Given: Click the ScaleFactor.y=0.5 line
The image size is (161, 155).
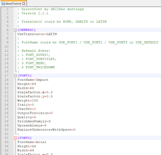Looking at the screenshot, I should point(35,96).
